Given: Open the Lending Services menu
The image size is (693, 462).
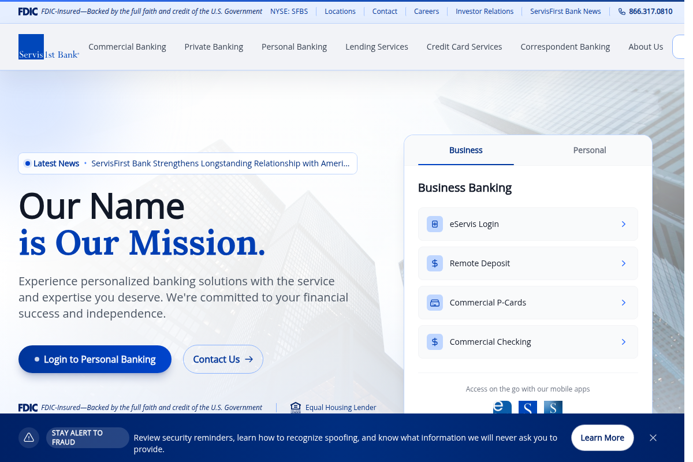Looking at the screenshot, I should coord(377,47).
